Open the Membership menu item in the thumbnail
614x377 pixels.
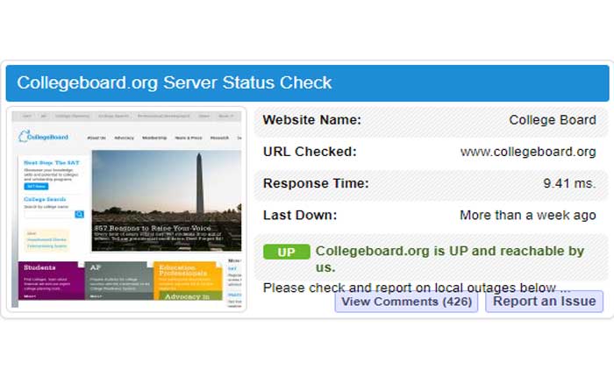pyautogui.click(x=154, y=138)
